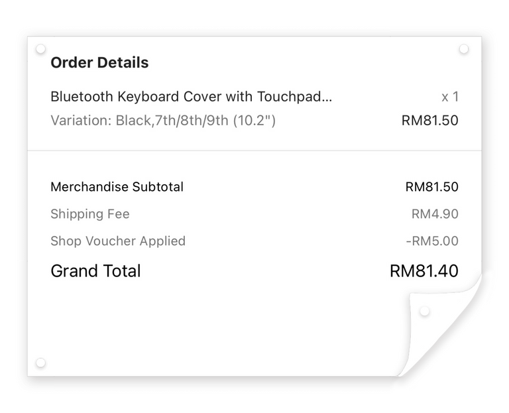
Task: Click the RM81.50 item price
Action: point(429,121)
